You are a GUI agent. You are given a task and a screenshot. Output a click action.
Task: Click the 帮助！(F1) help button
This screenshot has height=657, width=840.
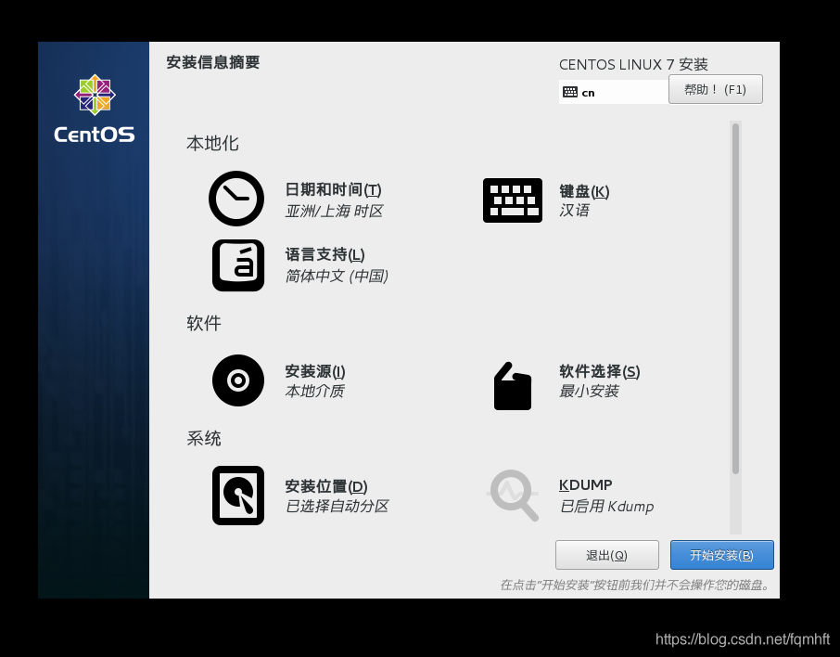[715, 89]
